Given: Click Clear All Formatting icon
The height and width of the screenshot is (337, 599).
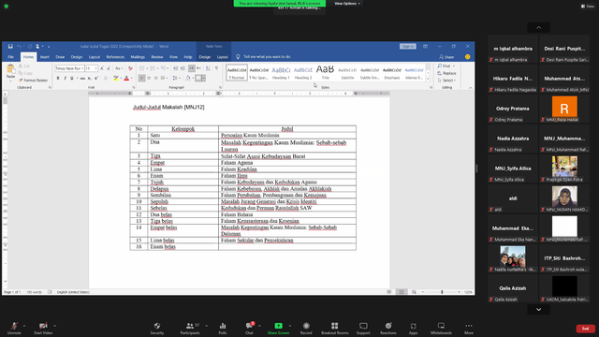Looking at the screenshot, I should pos(130,68).
